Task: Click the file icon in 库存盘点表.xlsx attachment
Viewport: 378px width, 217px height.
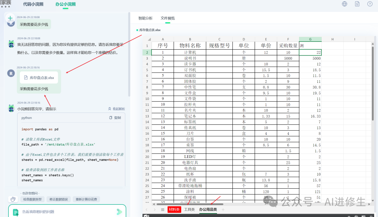Action: pos(26,78)
